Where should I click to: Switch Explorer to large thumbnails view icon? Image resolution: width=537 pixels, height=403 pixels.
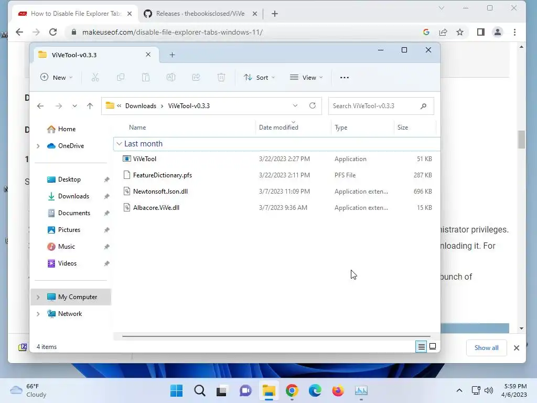point(433,347)
